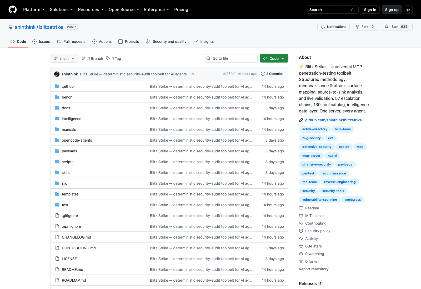Select the bug-bounty topic tag
This screenshot has width=421, height=289.
312,138
